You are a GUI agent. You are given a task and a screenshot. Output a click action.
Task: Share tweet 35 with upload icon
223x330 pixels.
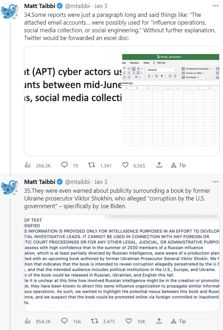(x=159, y=321)
